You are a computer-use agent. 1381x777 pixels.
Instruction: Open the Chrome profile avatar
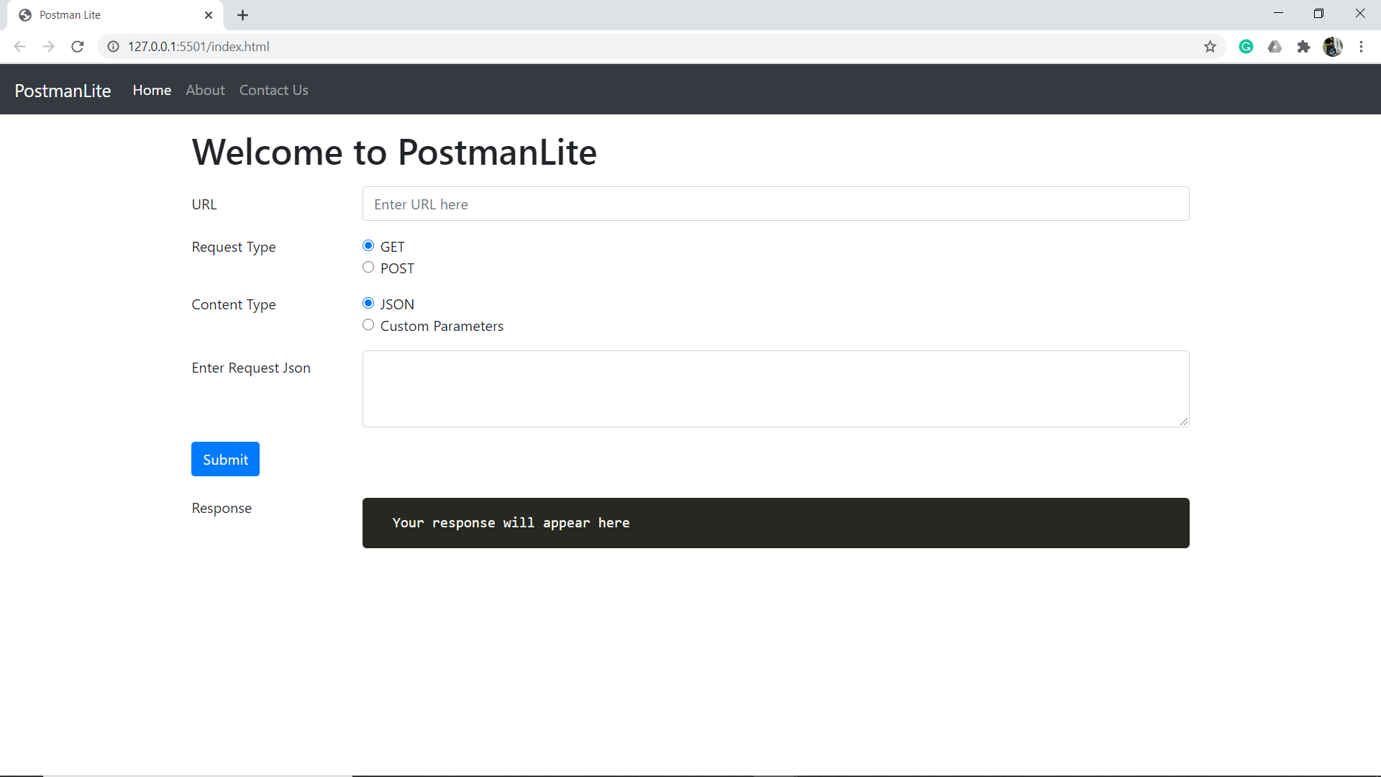pos(1333,47)
